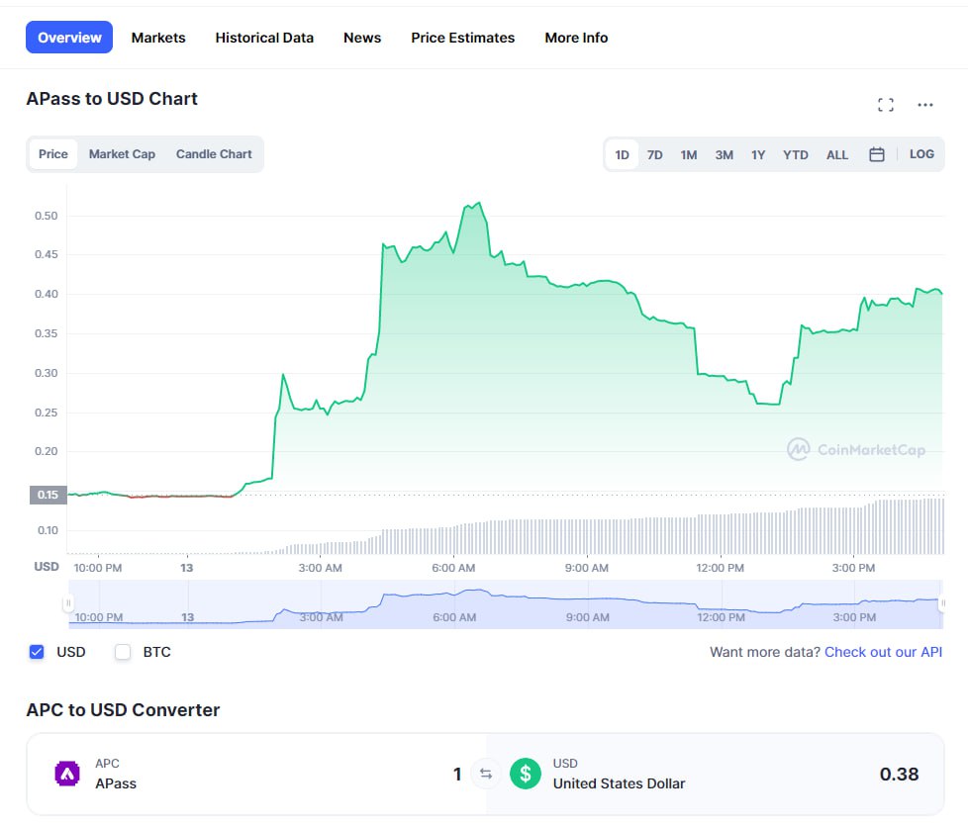Select the 7D time range
Image resolution: width=968 pixels, height=826 pixels.
[655, 155]
